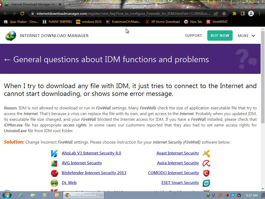Click the page vertical scrollbar thumb
The image size is (265, 199).
263,77
